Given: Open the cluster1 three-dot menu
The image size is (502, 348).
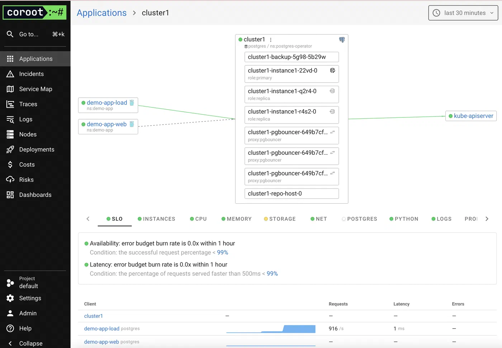Looking at the screenshot, I should (271, 40).
